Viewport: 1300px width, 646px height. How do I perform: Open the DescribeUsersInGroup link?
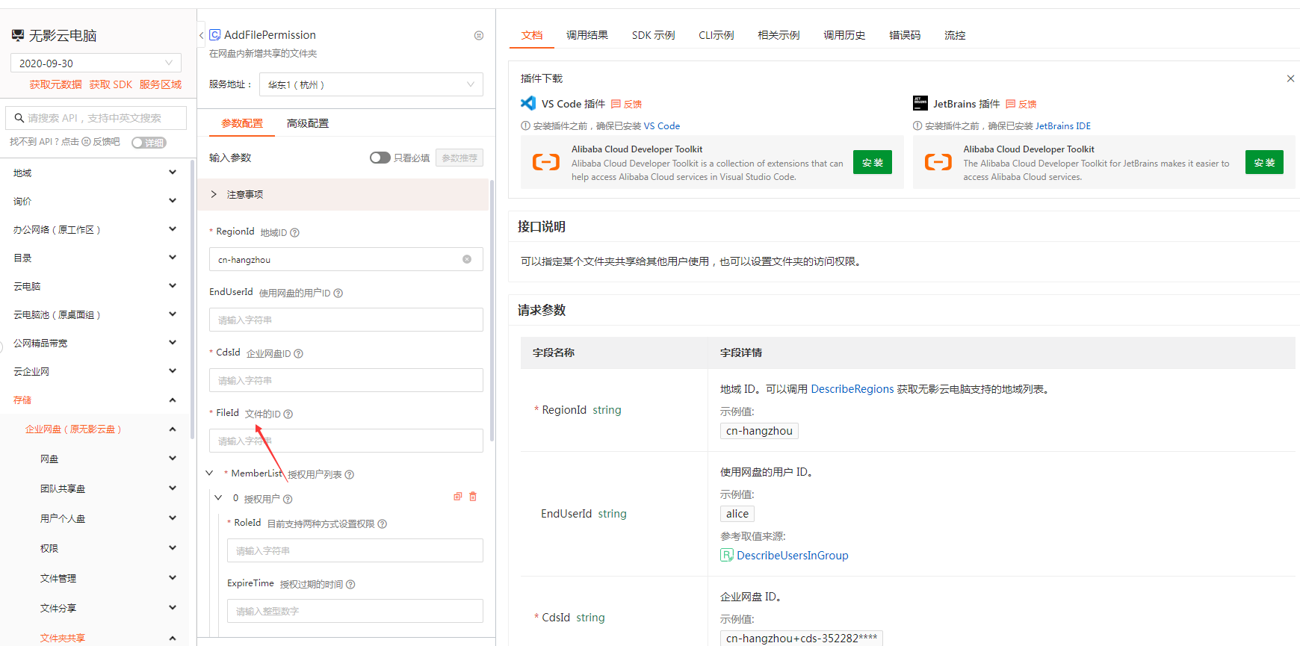click(792, 555)
